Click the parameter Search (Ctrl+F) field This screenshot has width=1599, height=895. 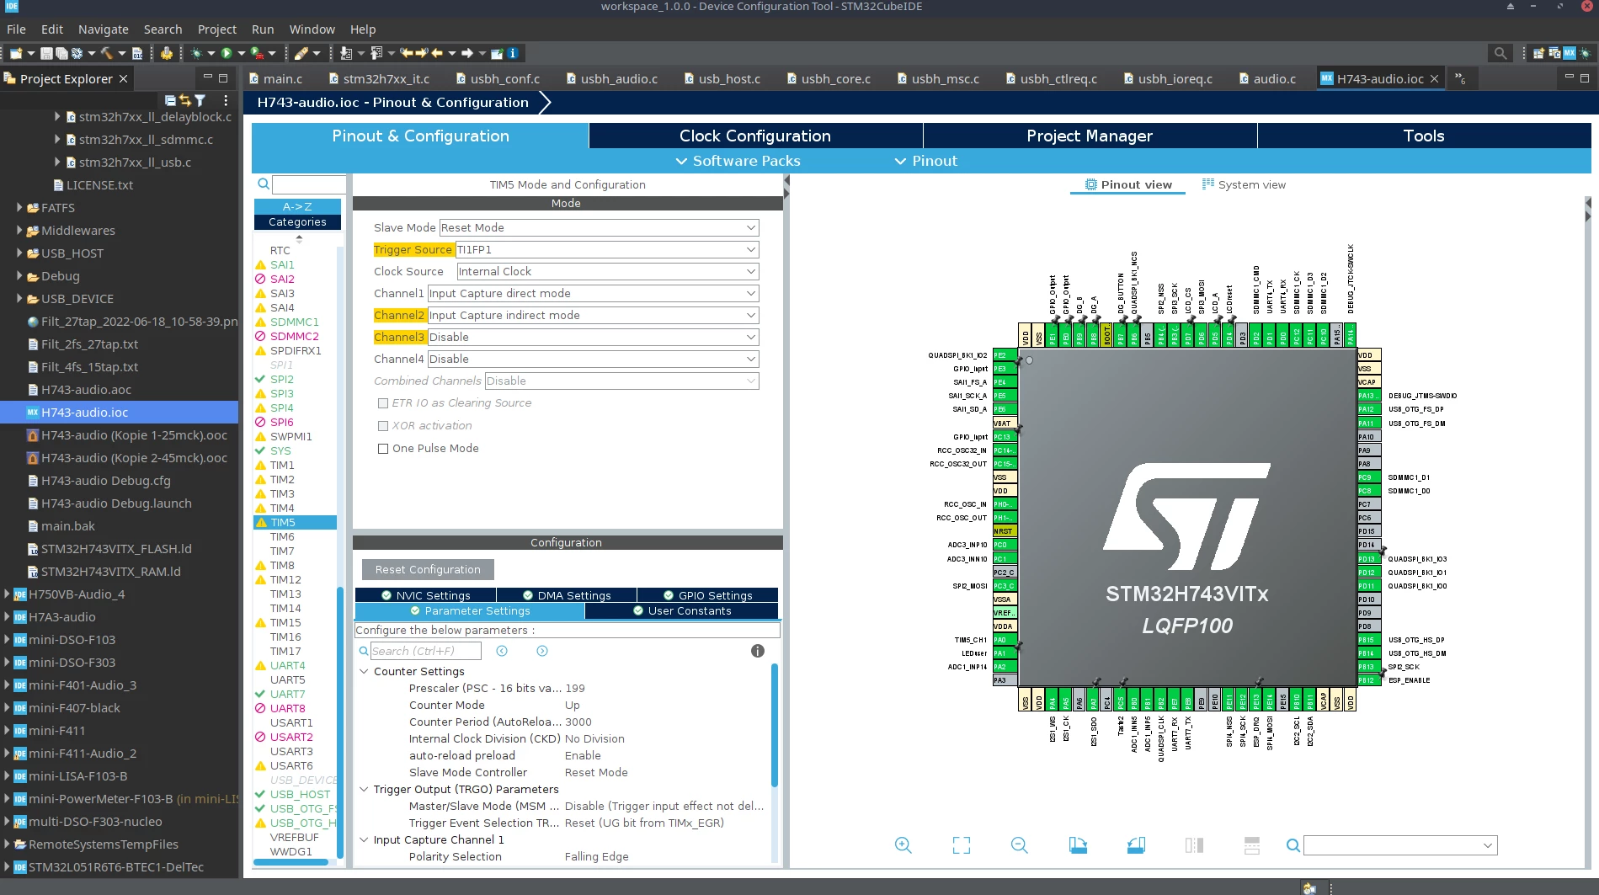[426, 651]
